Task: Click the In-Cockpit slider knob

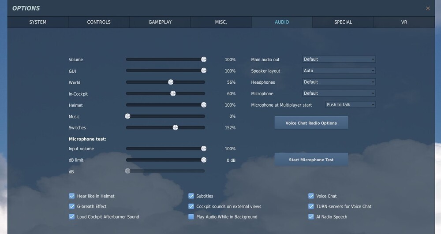Action: point(173,93)
